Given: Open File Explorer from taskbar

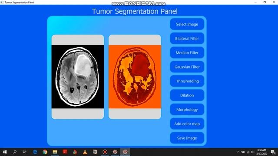Looking at the screenshot, I should coord(55,152).
